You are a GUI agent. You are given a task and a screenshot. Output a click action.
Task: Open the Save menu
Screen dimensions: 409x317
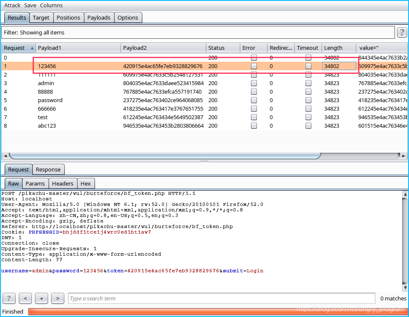click(x=30, y=5)
